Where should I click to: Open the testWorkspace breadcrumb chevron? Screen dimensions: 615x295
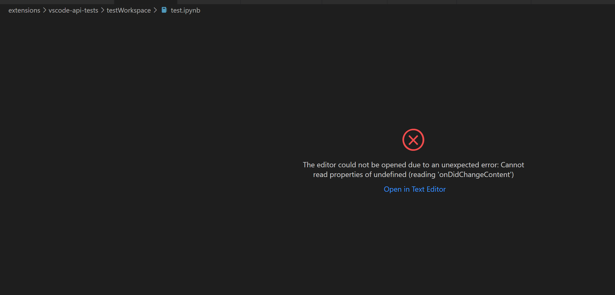[x=155, y=10]
